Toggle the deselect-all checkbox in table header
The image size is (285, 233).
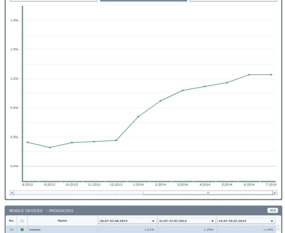click(22, 221)
